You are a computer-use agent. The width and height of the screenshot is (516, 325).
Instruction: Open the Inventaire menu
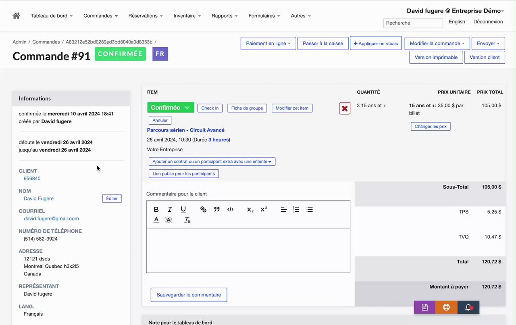coord(187,16)
